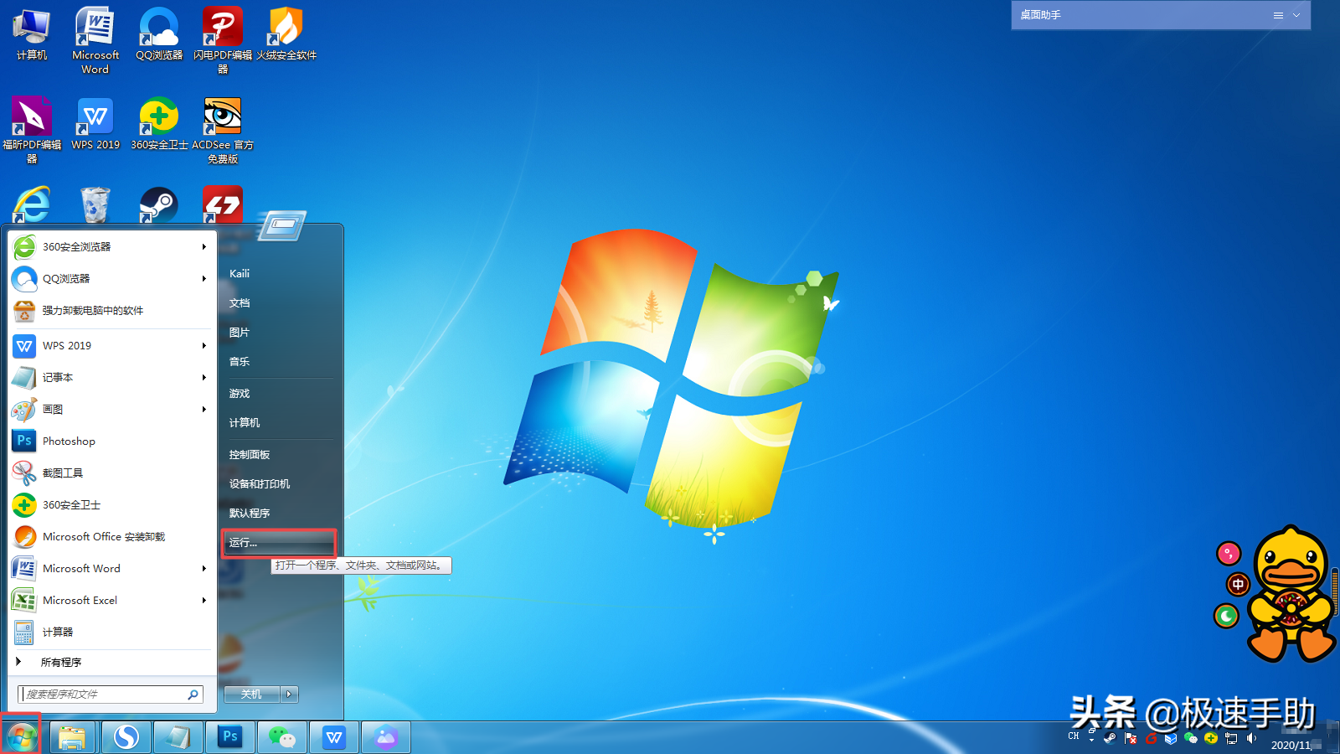
Task: Expand Microsoft Excel jump list arrow
Action: pyautogui.click(x=204, y=600)
